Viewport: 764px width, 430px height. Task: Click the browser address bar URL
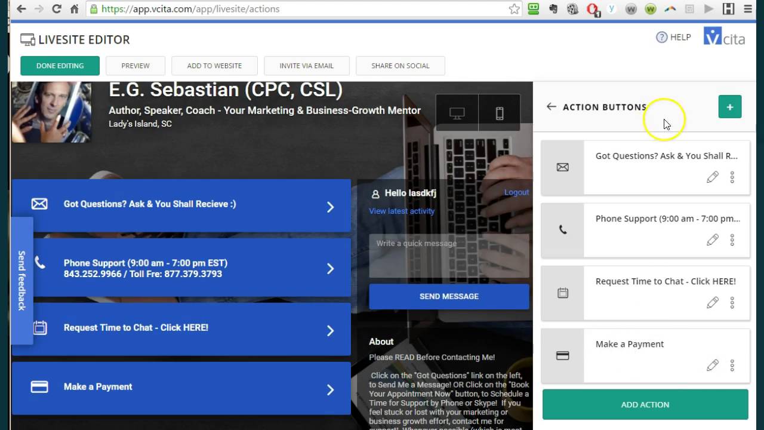[190, 9]
